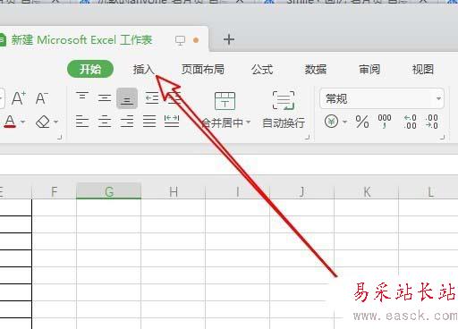Open the 开始 ribbon tab
Screen dimensions: 458x329
tap(90, 69)
